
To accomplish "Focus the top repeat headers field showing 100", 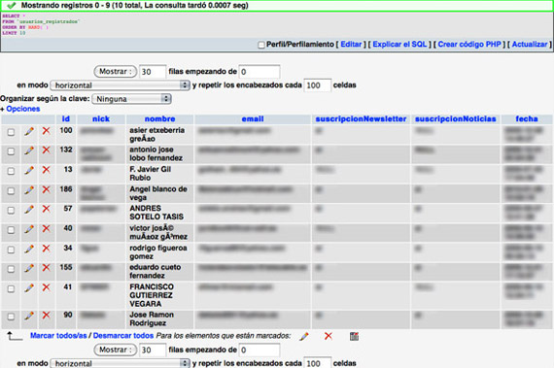I will click(317, 85).
